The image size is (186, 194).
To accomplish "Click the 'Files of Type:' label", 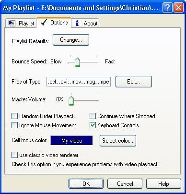I will tap(26, 82).
